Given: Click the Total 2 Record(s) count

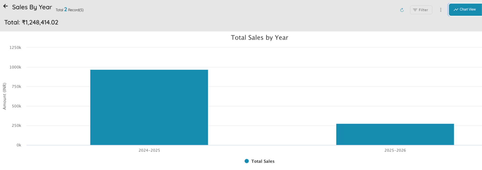Looking at the screenshot, I should [x=69, y=10].
